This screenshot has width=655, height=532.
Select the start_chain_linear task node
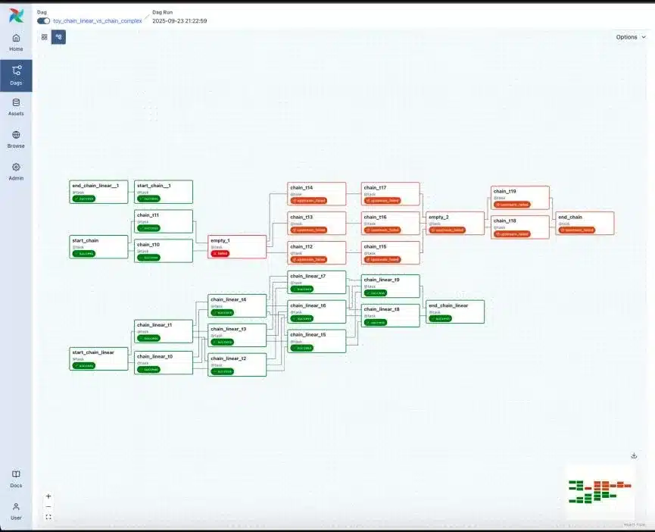(x=98, y=358)
